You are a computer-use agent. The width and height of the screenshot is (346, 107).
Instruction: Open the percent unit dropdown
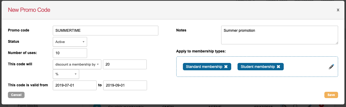tap(66, 74)
